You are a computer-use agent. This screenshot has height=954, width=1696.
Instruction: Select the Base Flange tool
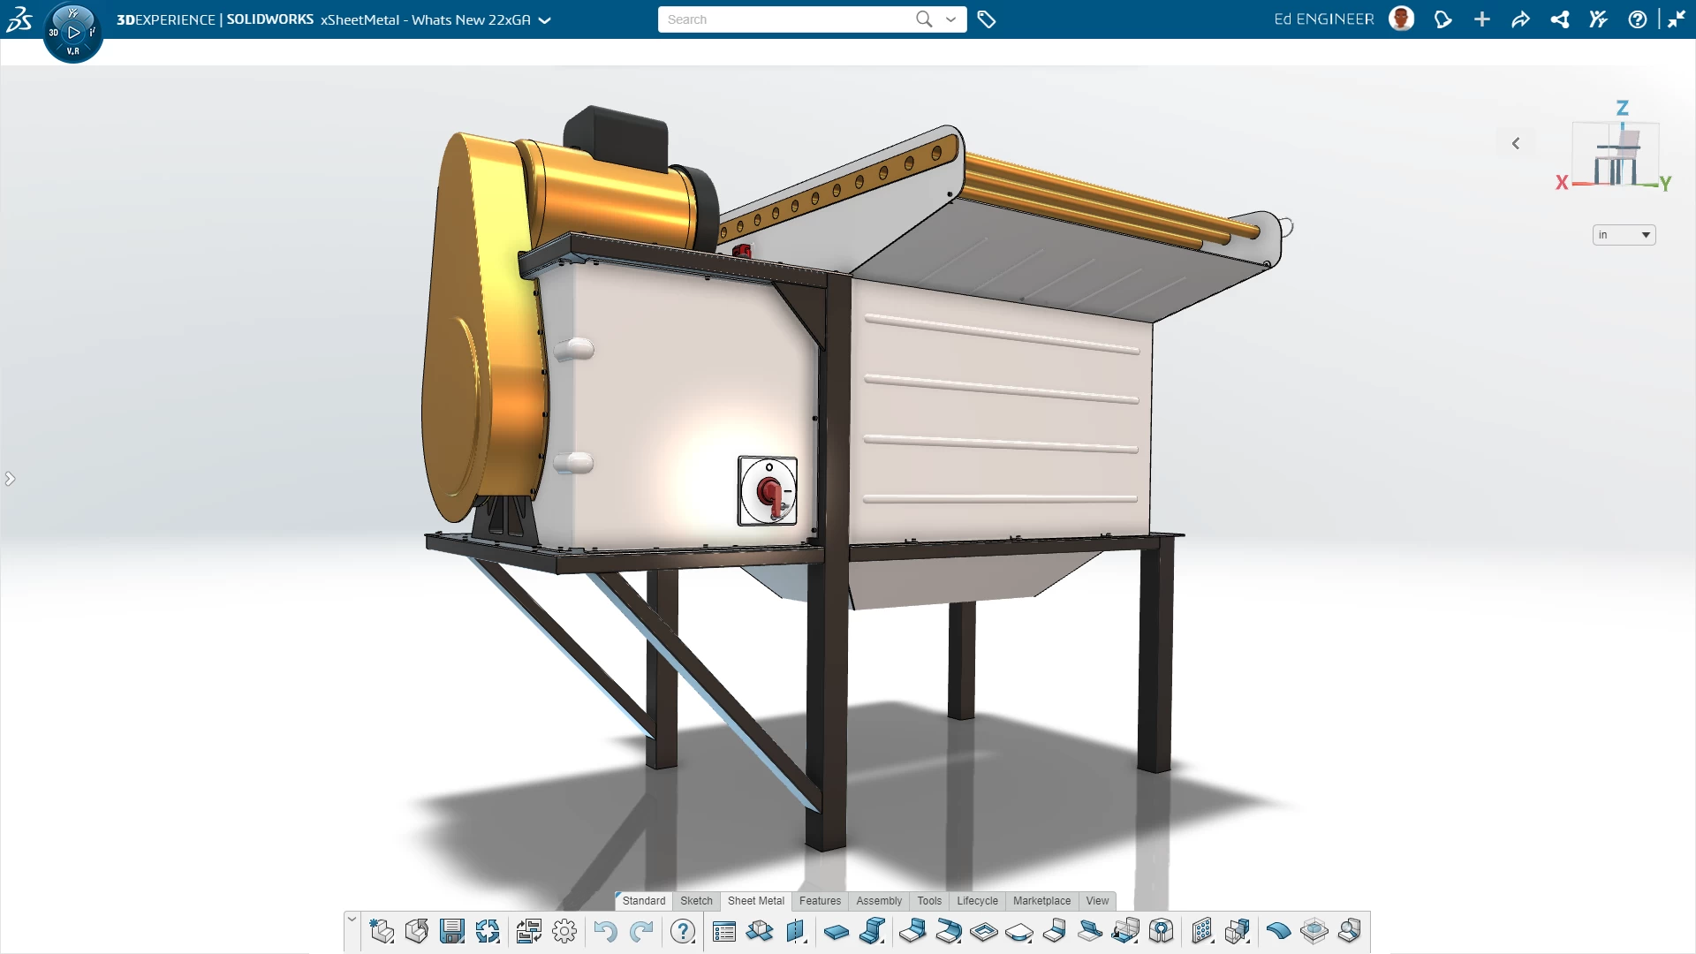(837, 931)
